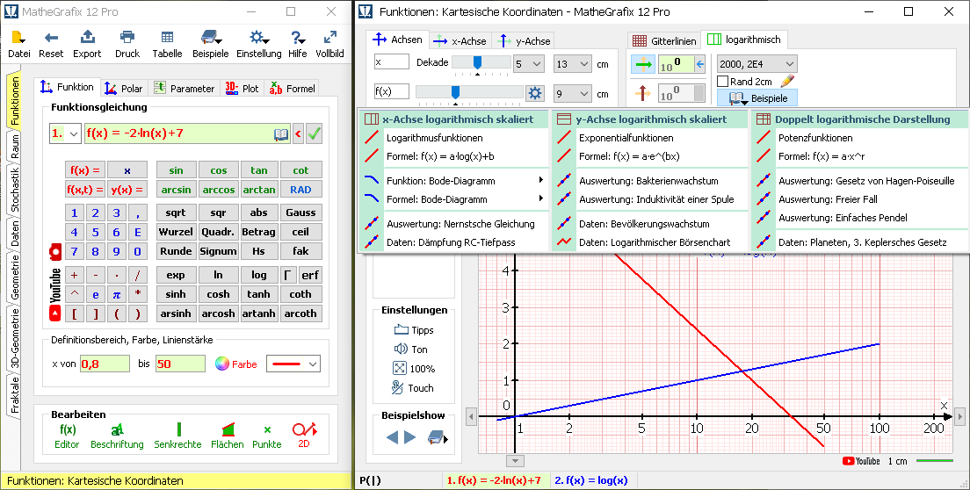Open function number 1. dropdown
The height and width of the screenshot is (490, 970).
tap(65, 133)
